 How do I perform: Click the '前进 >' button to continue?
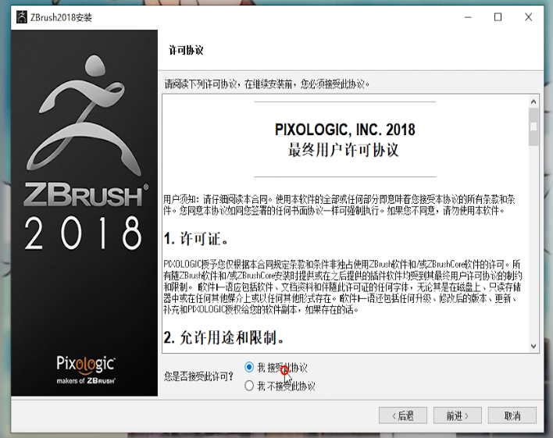point(457,415)
